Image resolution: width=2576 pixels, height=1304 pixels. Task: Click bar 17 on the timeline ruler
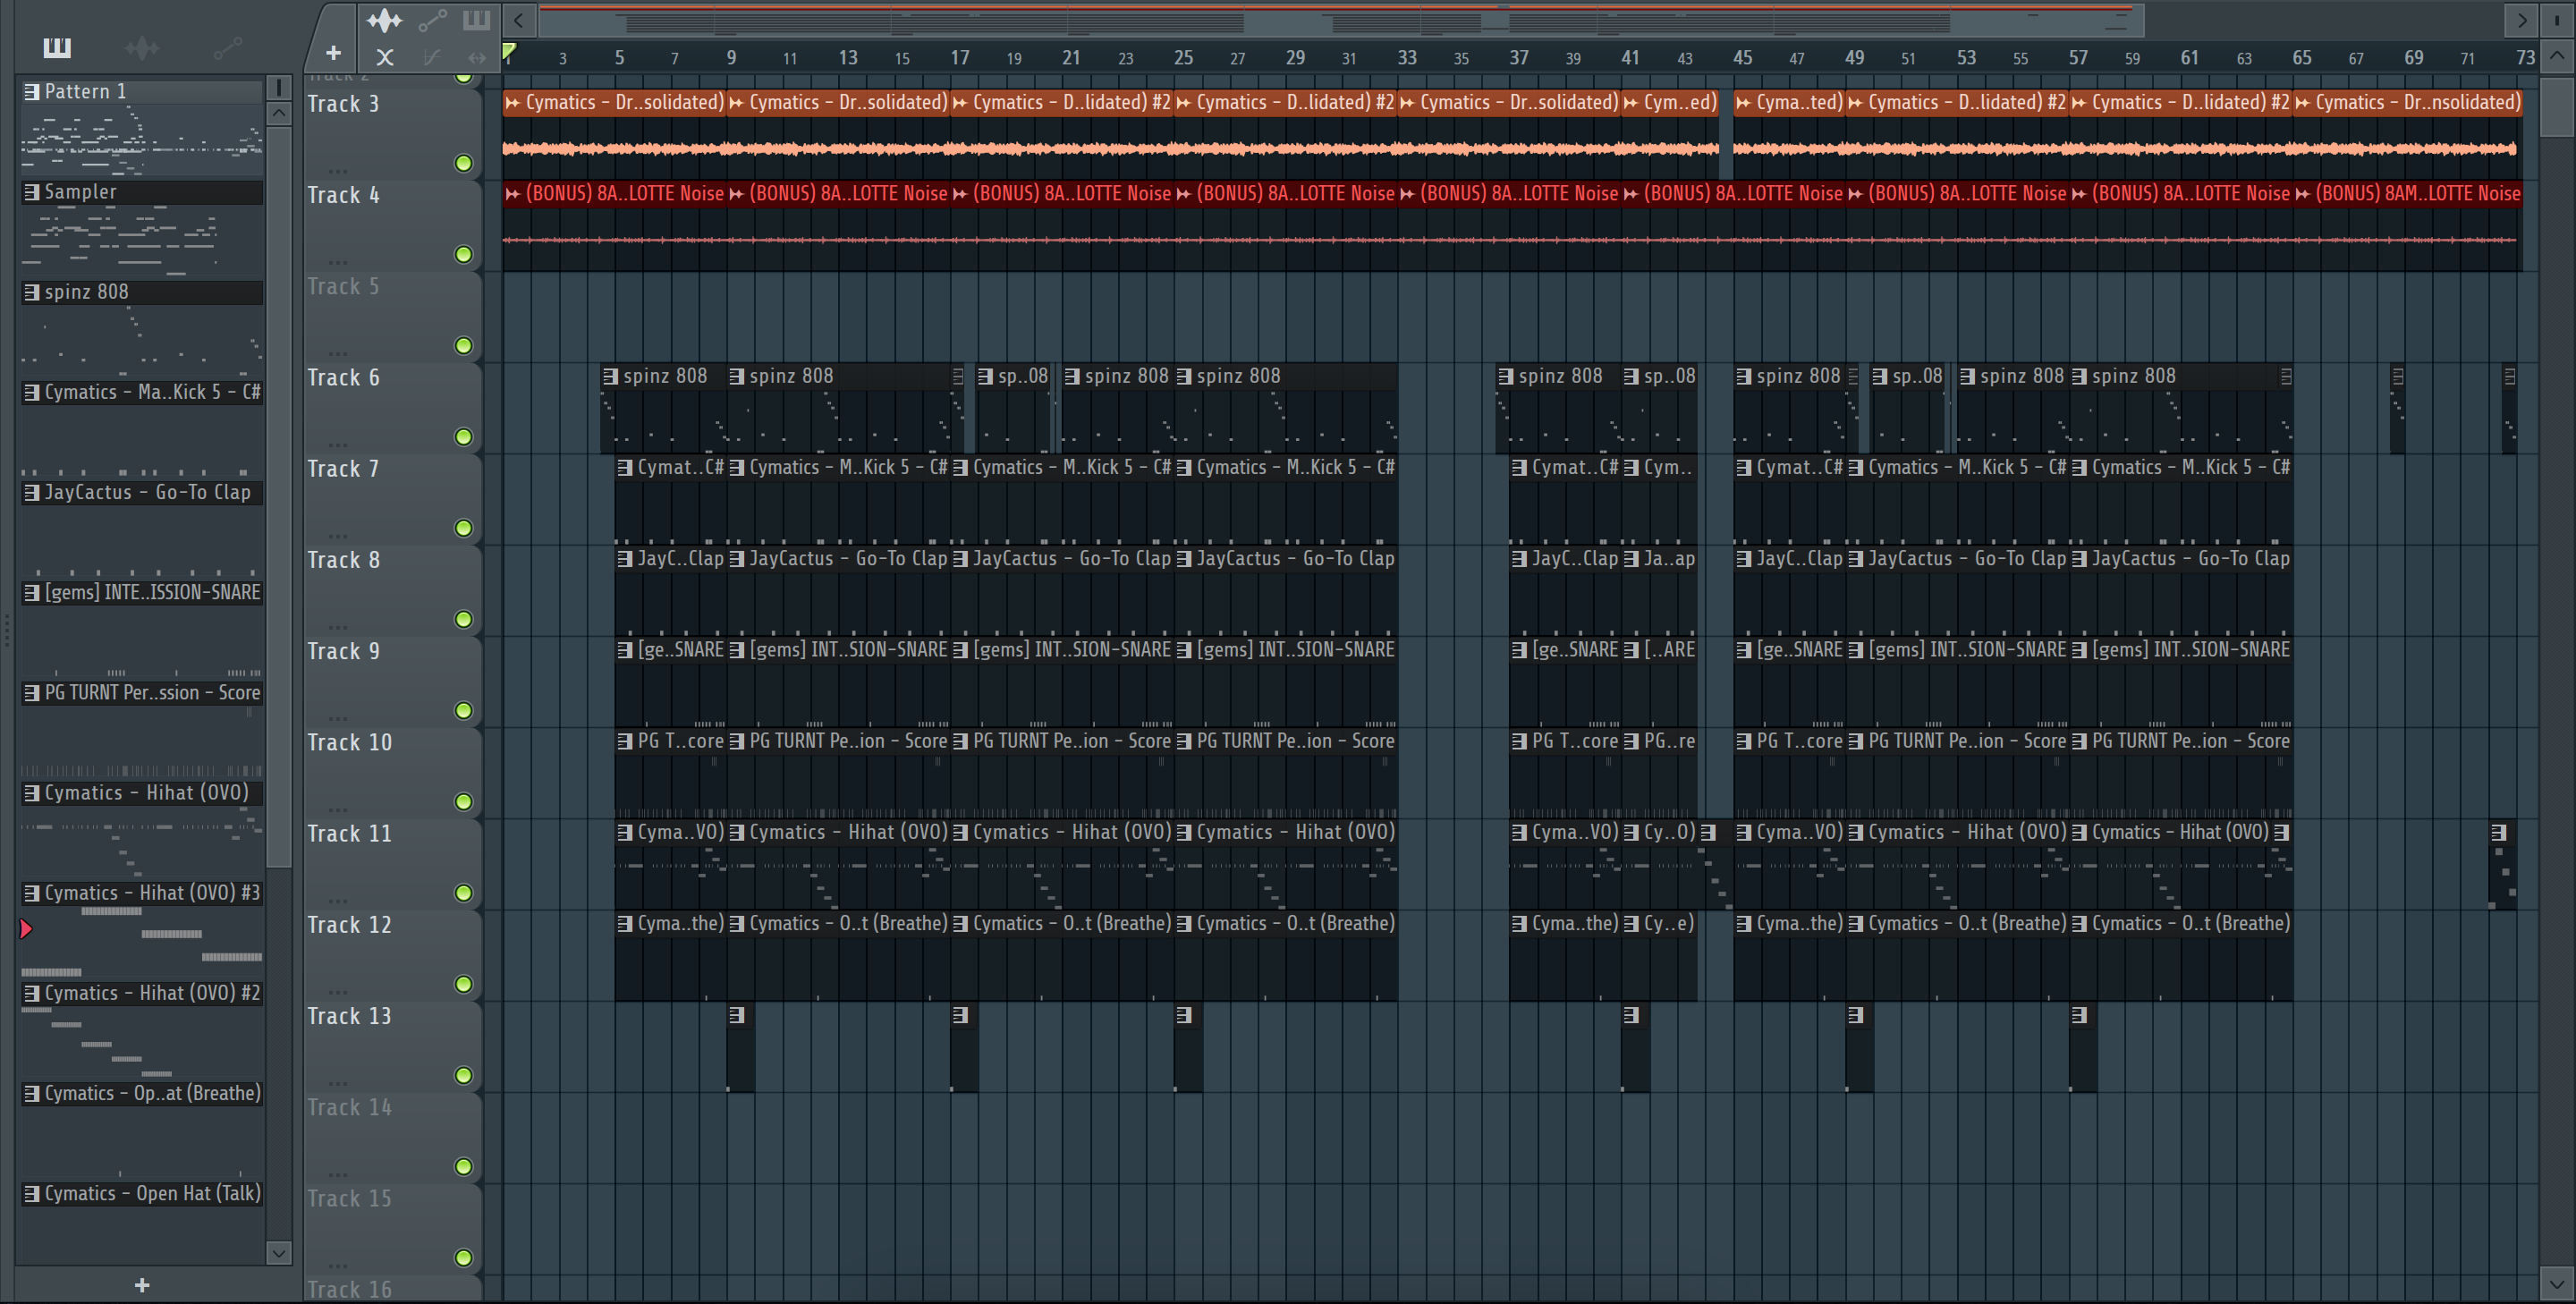[x=960, y=58]
